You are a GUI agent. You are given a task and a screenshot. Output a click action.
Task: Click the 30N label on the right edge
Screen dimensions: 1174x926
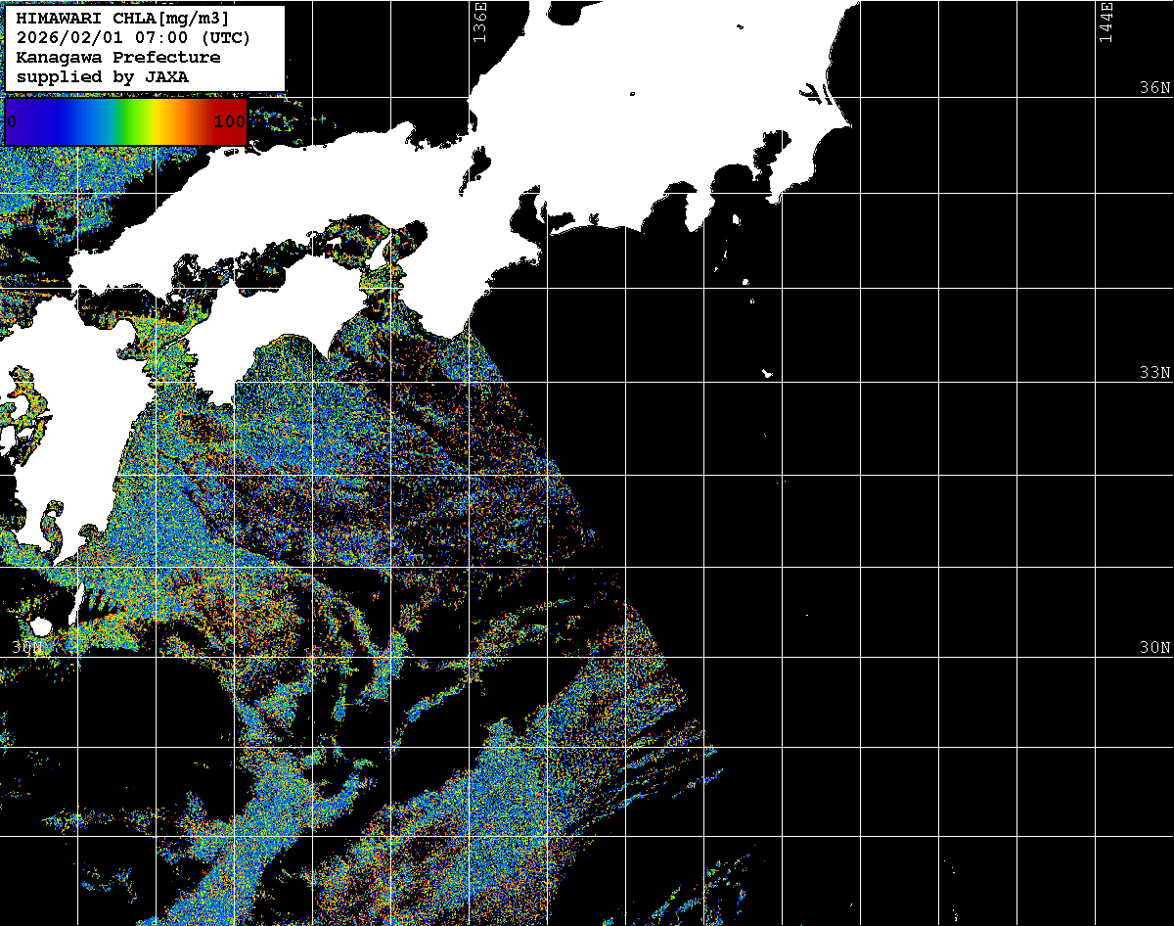[x=1154, y=648]
